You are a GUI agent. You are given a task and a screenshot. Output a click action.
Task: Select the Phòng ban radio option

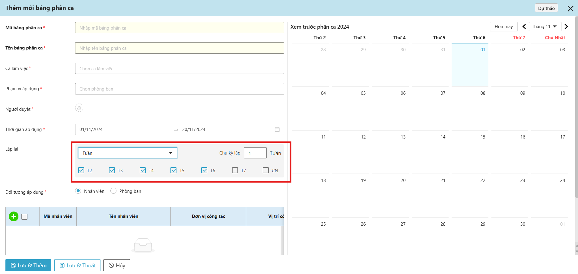[113, 191]
